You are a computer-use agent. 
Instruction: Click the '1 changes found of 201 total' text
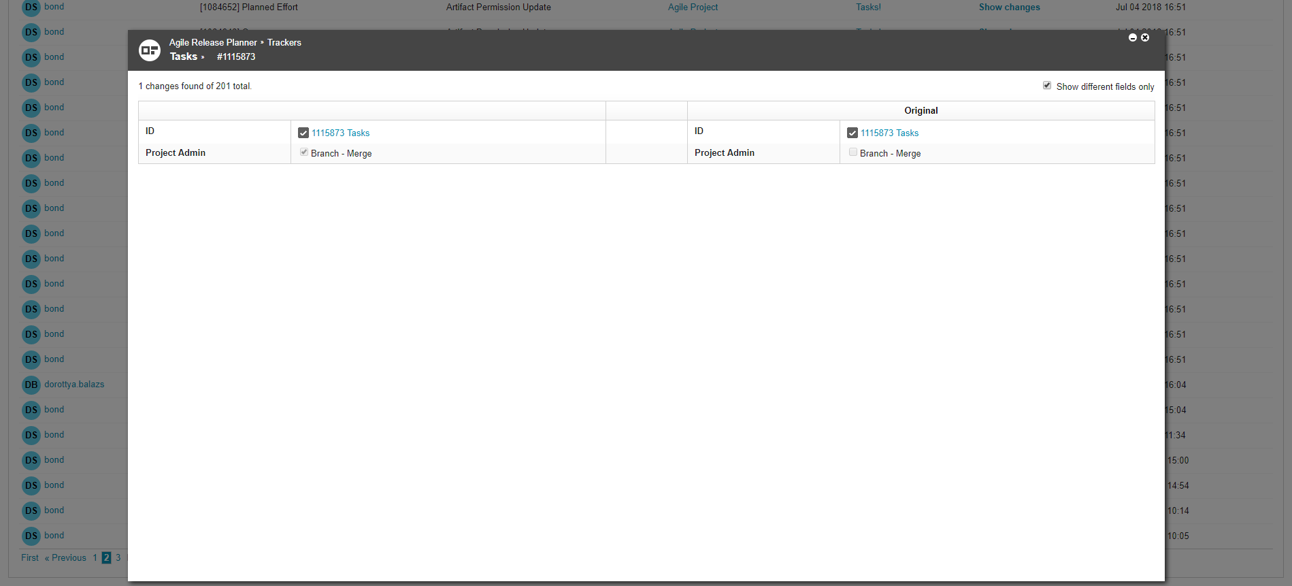tap(195, 86)
